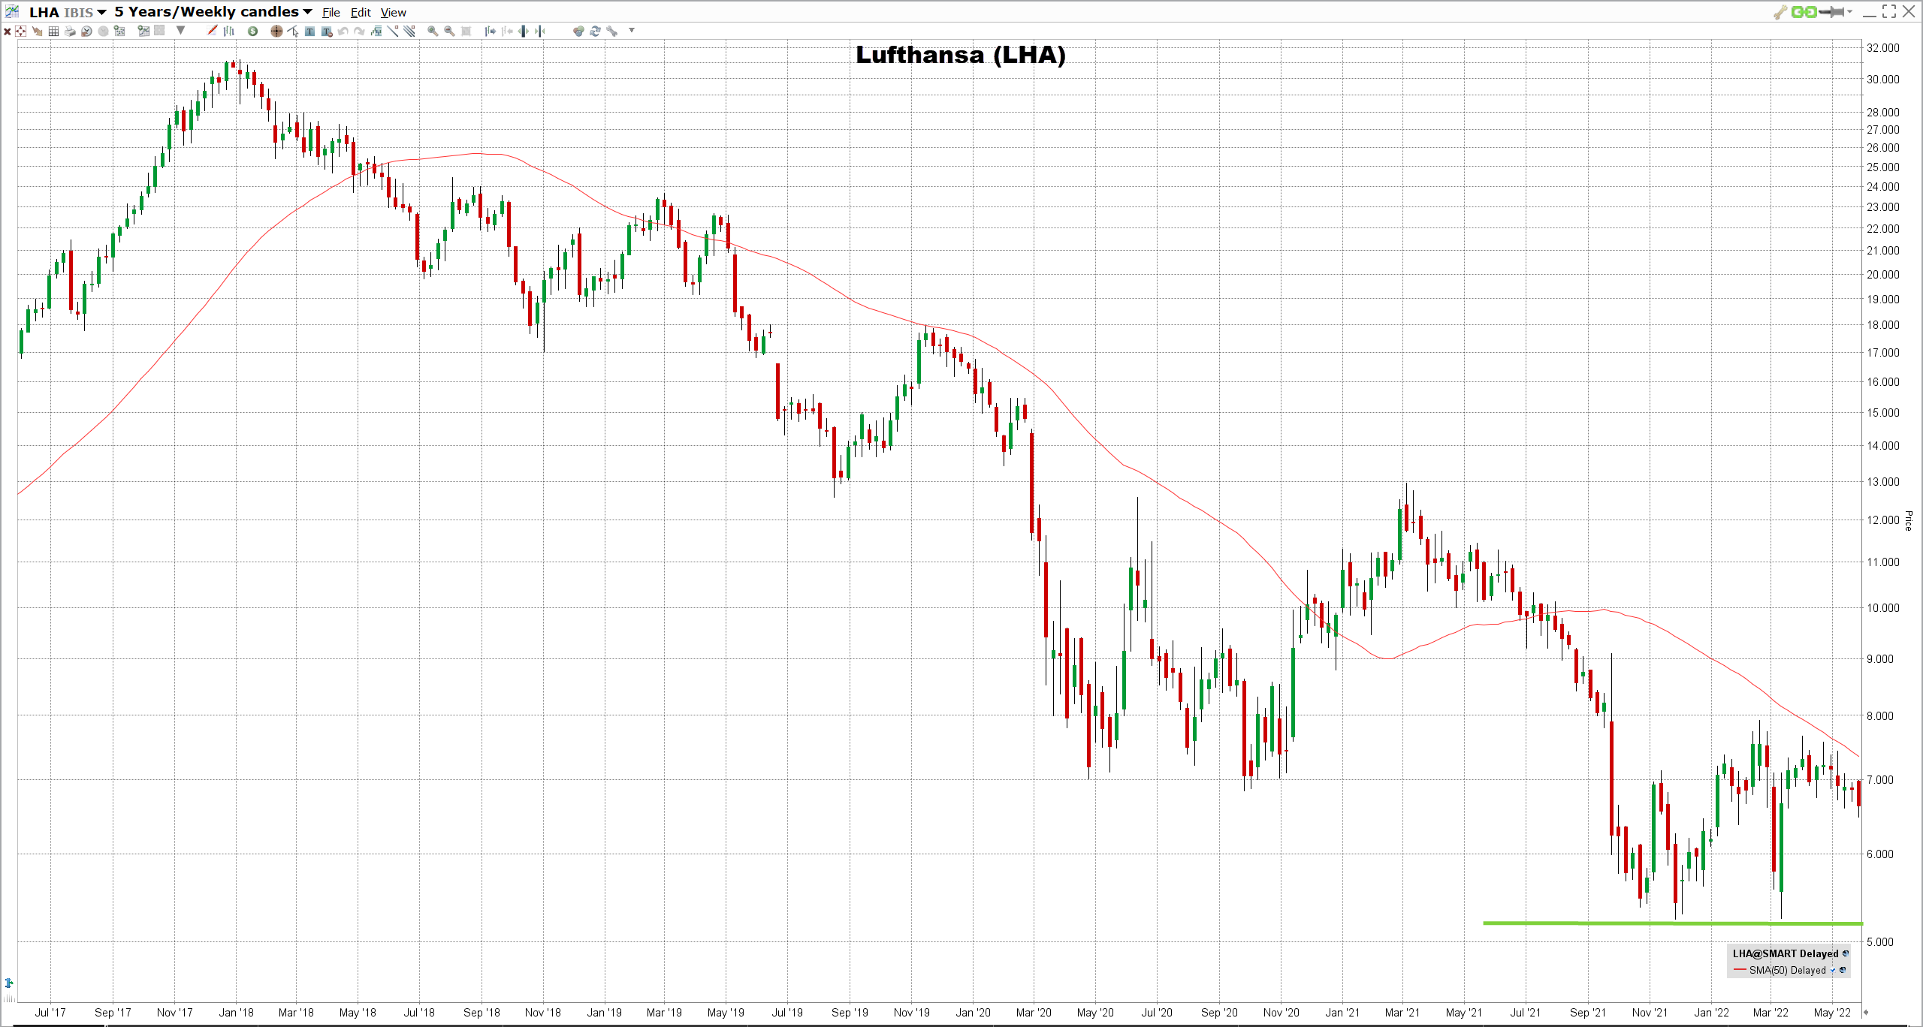Click the fit-to-window square icon
The image size is (1923, 1027).
pyautogui.click(x=466, y=31)
